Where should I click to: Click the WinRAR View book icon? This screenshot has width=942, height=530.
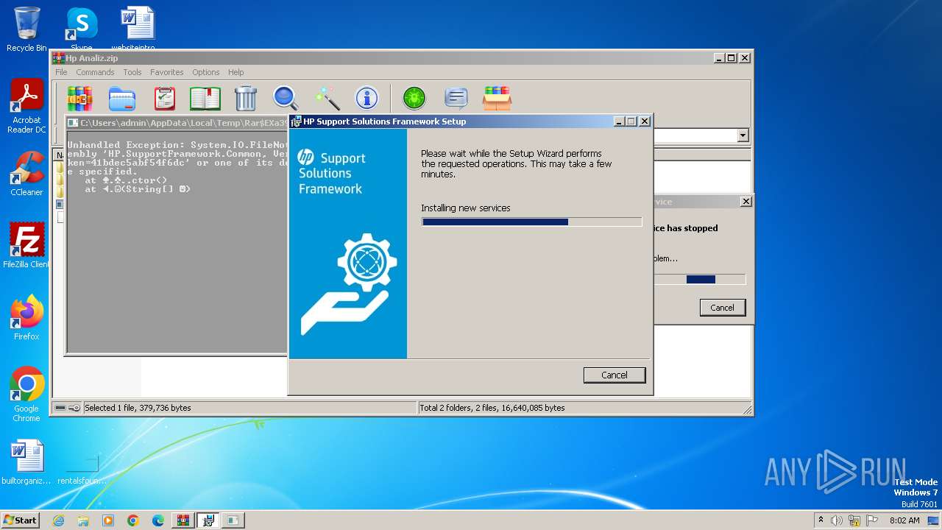click(x=205, y=97)
